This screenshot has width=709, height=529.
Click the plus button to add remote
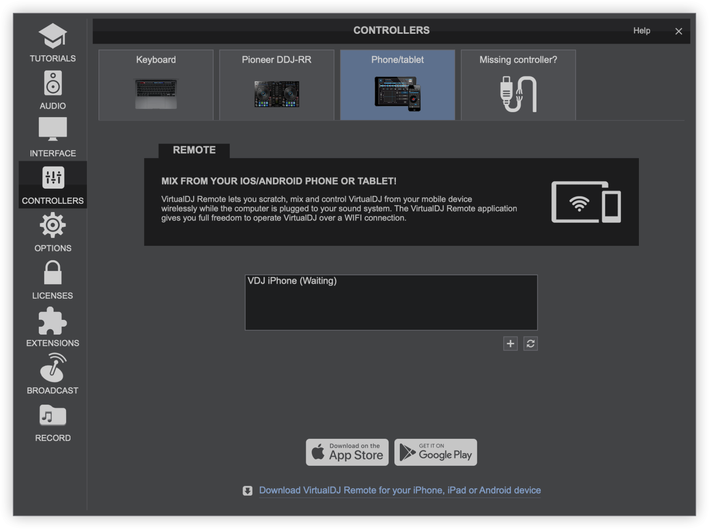(x=510, y=344)
